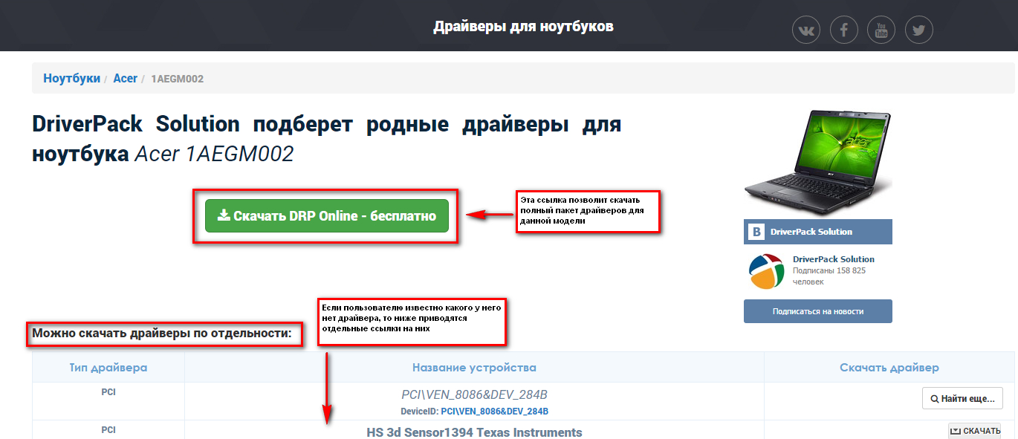The height and width of the screenshot is (439, 1018).
Task: Click СКАЧАТЬ button for HS 3d Sensor1394
Action: pos(975,431)
